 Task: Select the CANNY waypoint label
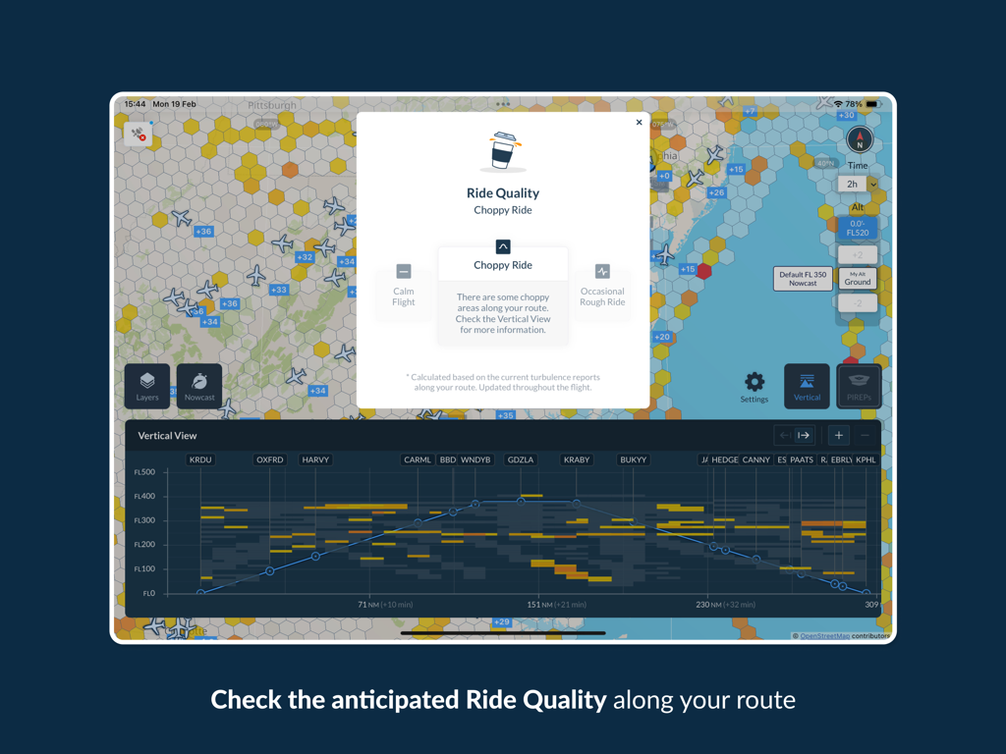pos(755,459)
